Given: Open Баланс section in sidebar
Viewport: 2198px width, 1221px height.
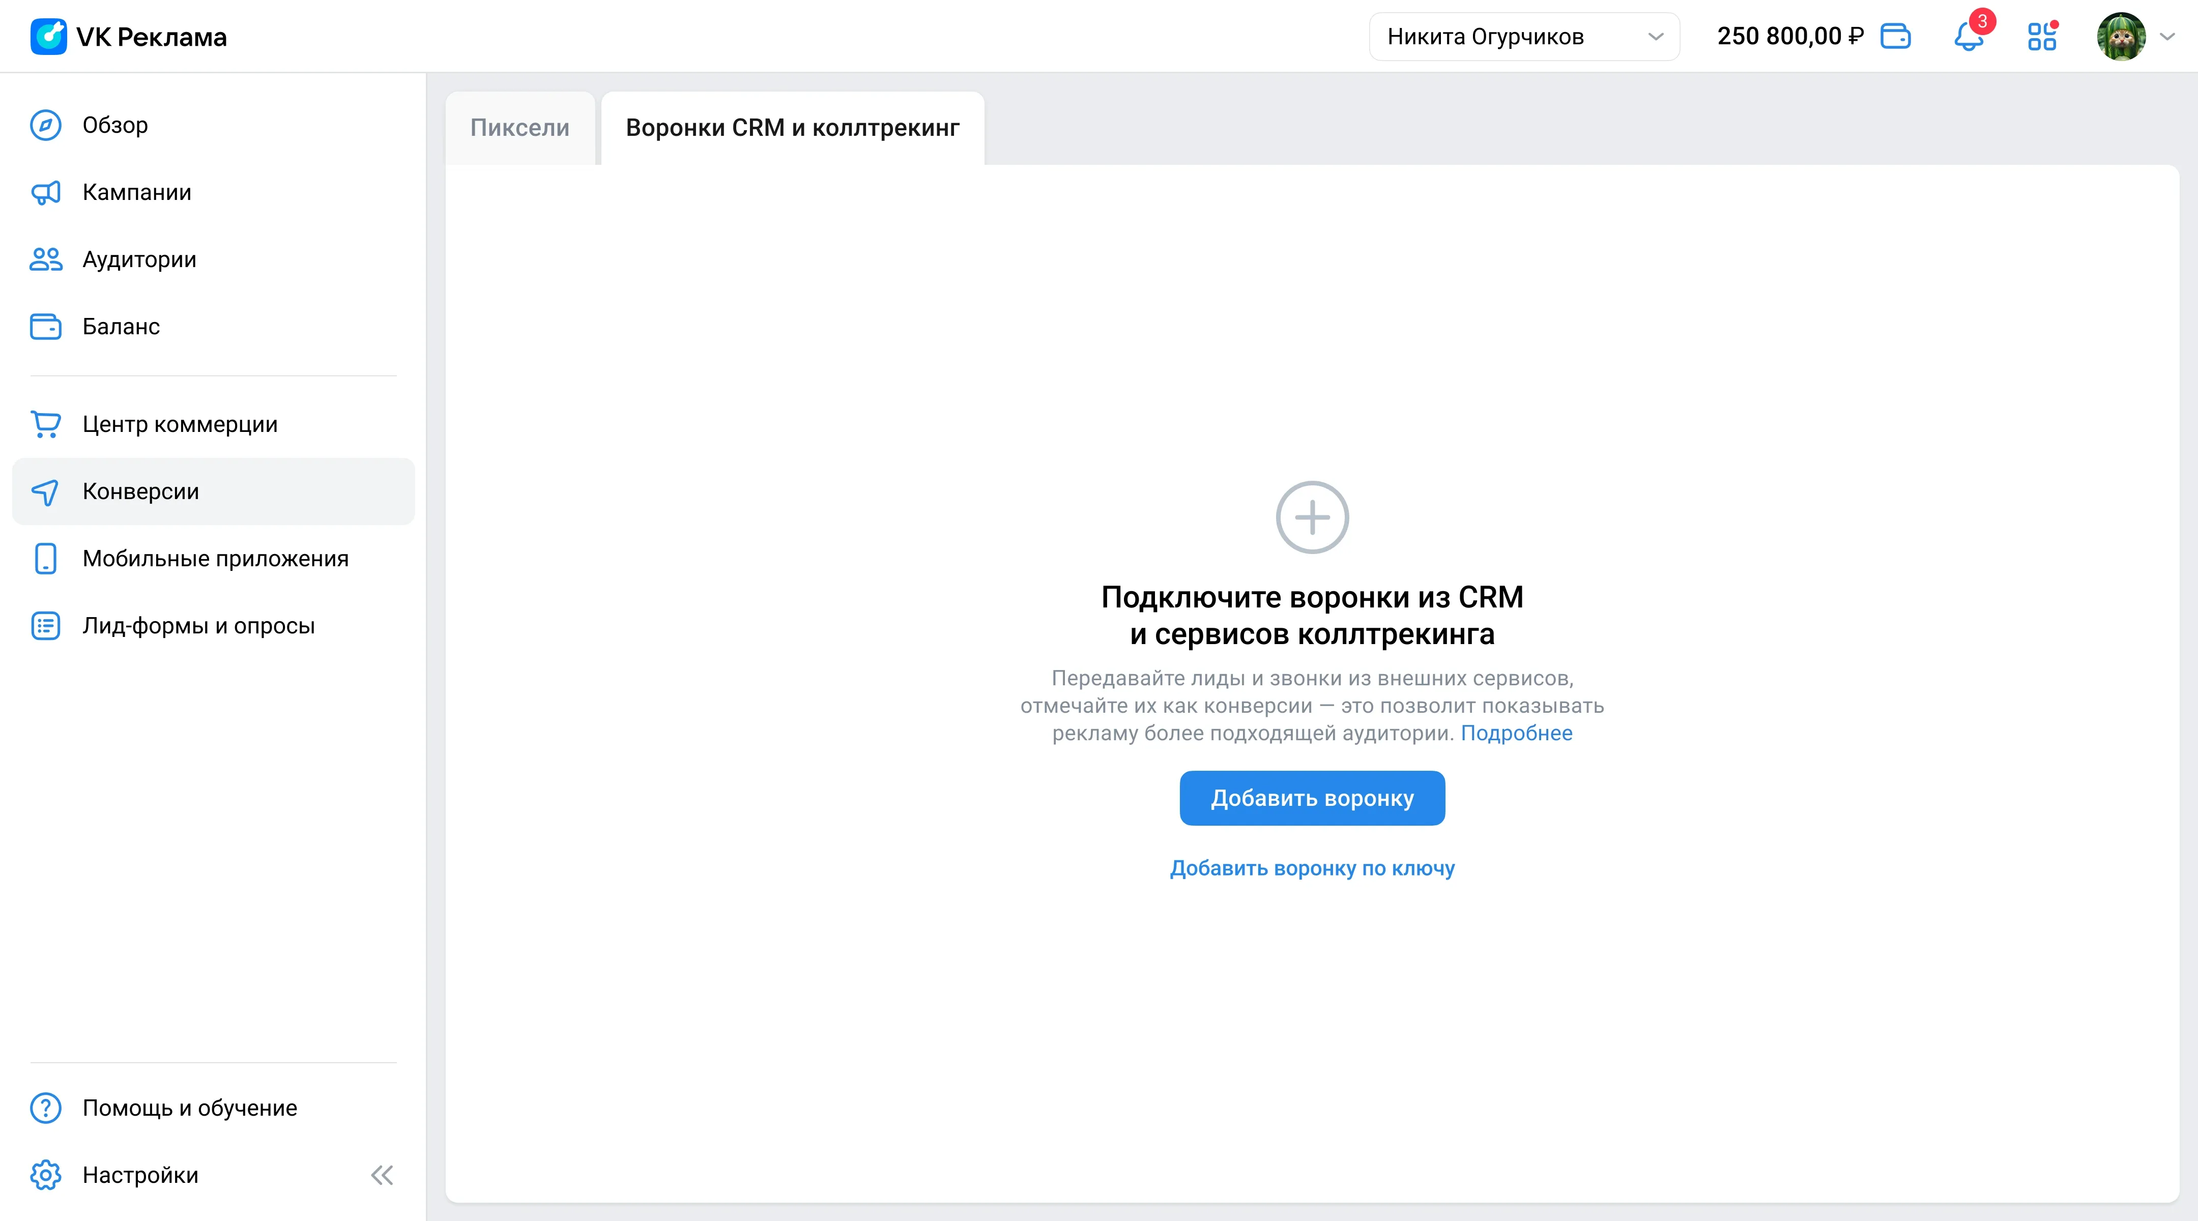Looking at the screenshot, I should (x=213, y=327).
